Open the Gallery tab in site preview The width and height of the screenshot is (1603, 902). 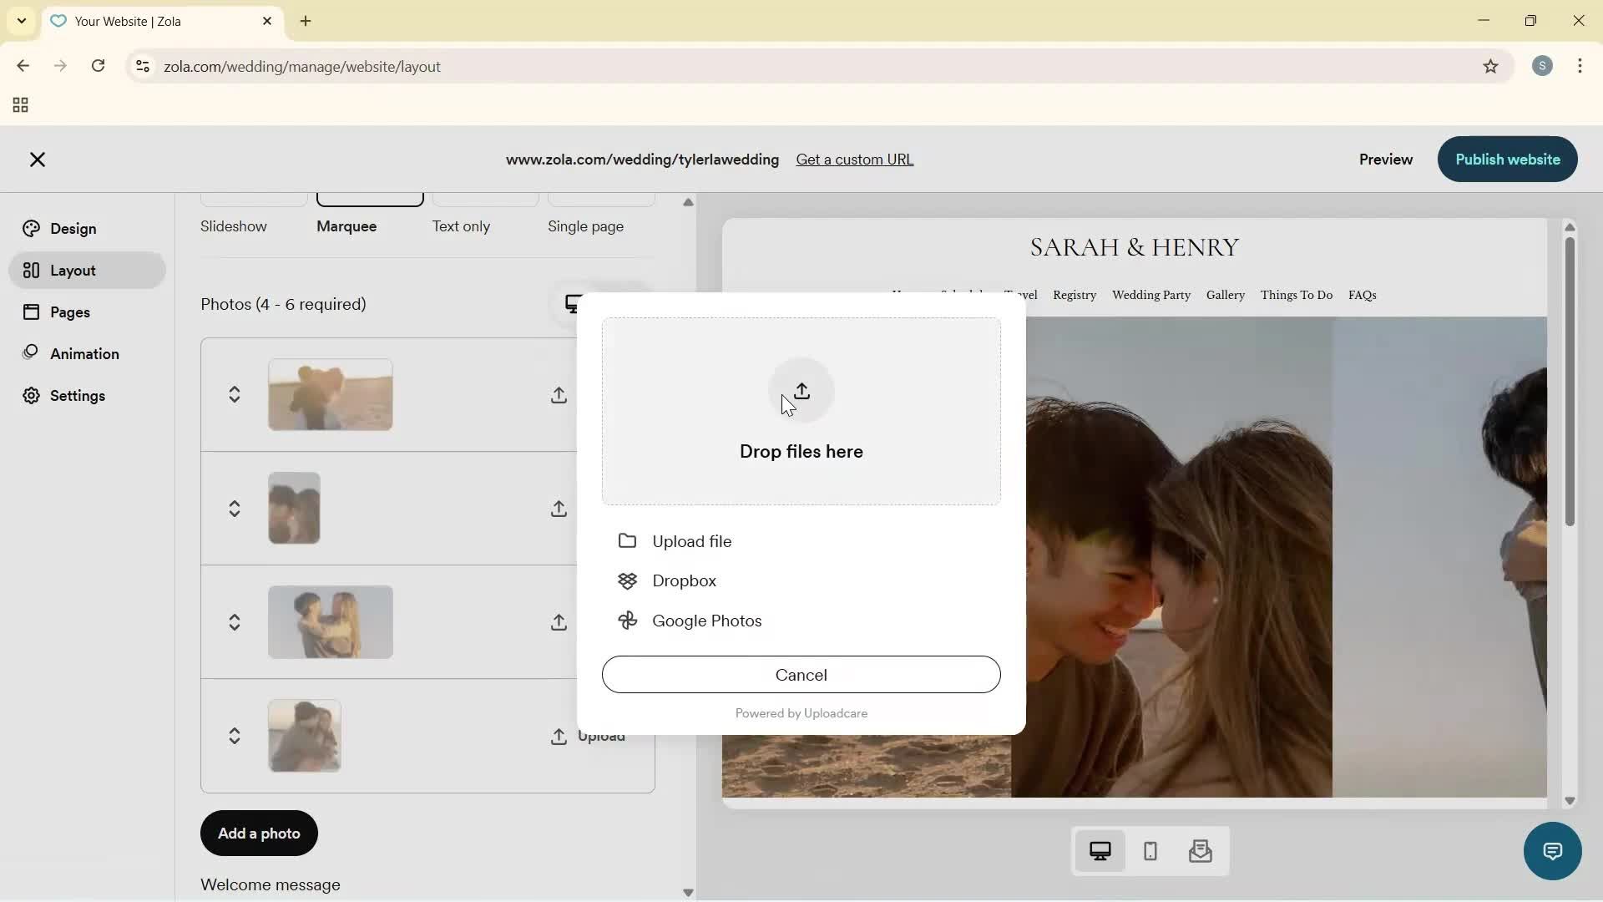1225,295
